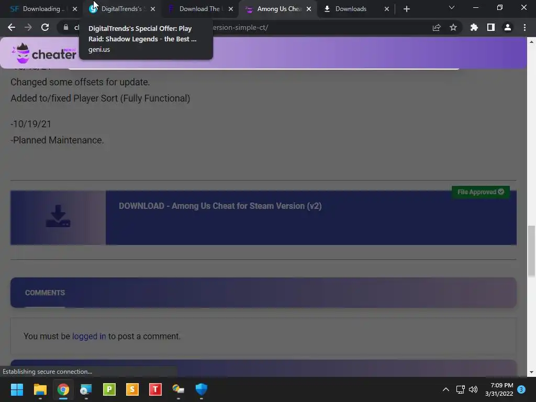Open taskbar app left of security shield
The height and width of the screenshot is (402, 536).
(178, 389)
